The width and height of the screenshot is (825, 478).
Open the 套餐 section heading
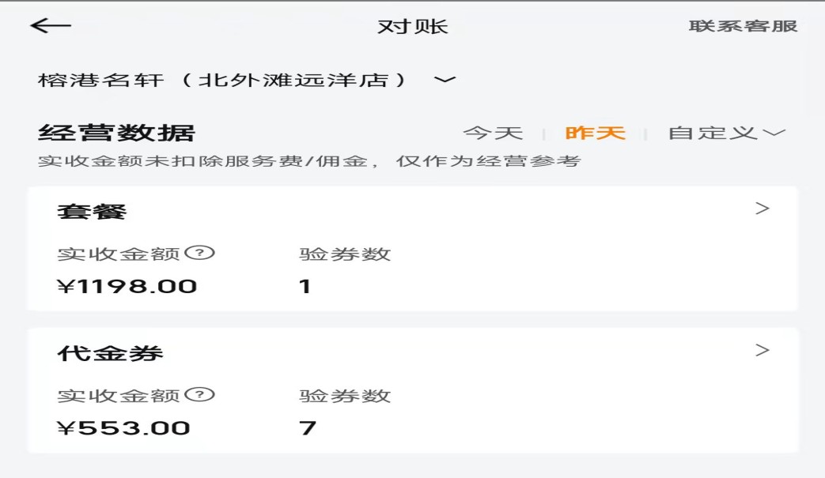tap(92, 212)
